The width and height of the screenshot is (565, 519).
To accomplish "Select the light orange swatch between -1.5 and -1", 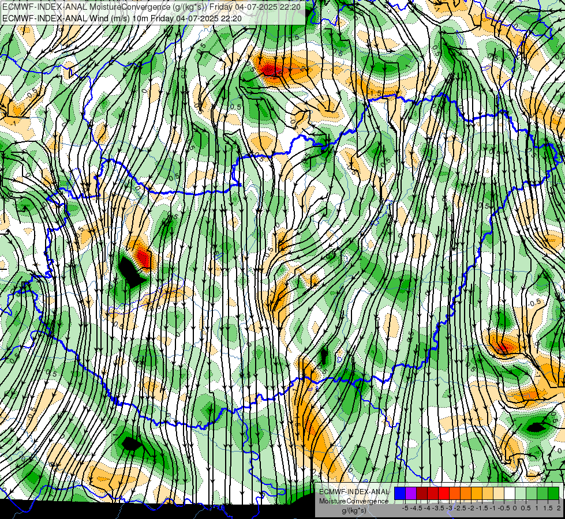I will (x=488, y=494).
